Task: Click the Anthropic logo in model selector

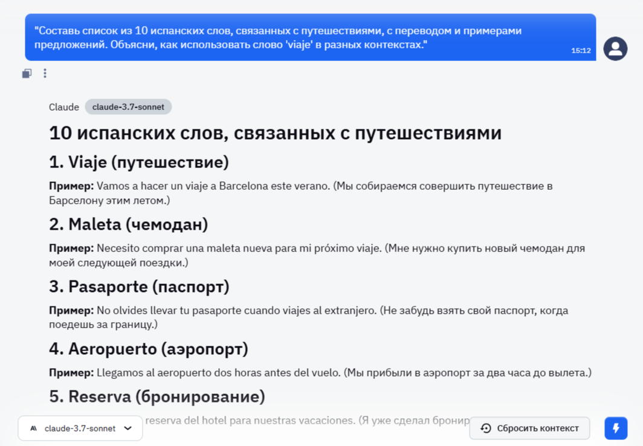Action: tap(34, 428)
